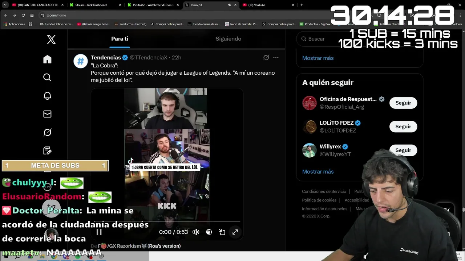Open Tendencias account name
465x261 pixels.
point(106,58)
